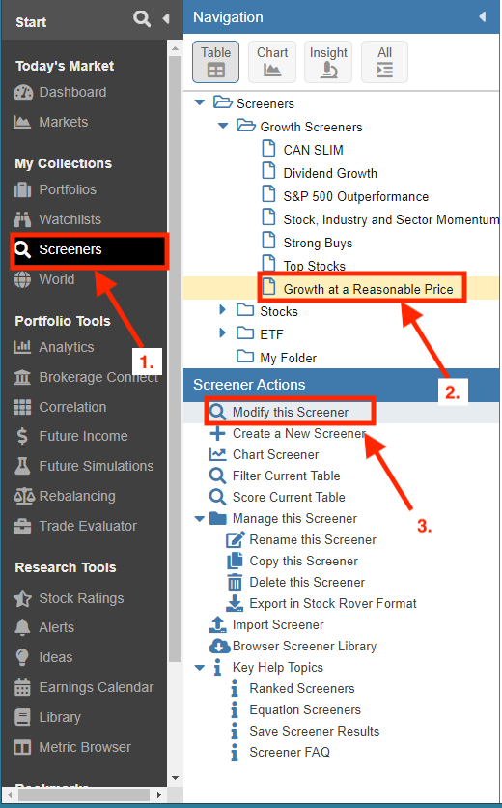Click the search magnifier icon beside Start
This screenshot has width=502, height=808.
(142, 19)
